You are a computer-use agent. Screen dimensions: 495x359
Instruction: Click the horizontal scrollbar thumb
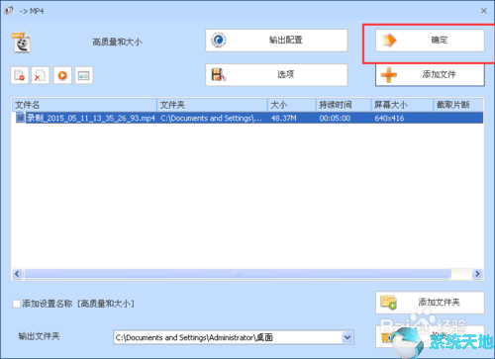238,274
